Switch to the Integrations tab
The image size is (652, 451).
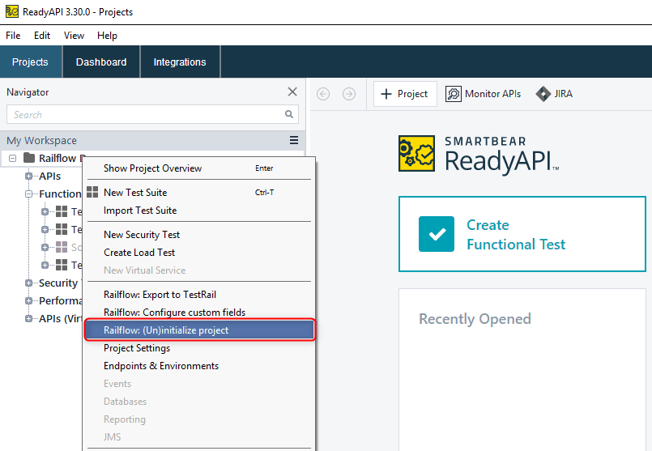pos(180,62)
